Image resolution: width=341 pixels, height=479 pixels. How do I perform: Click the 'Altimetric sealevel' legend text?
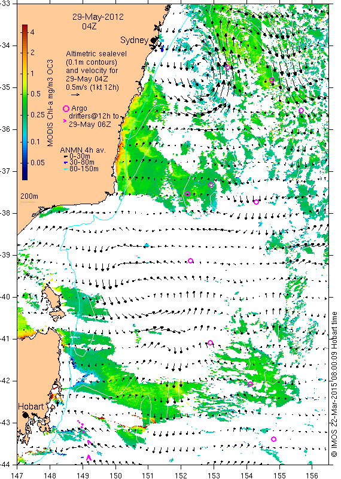[96, 54]
